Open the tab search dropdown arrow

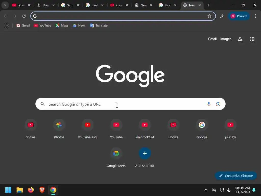(5, 5)
